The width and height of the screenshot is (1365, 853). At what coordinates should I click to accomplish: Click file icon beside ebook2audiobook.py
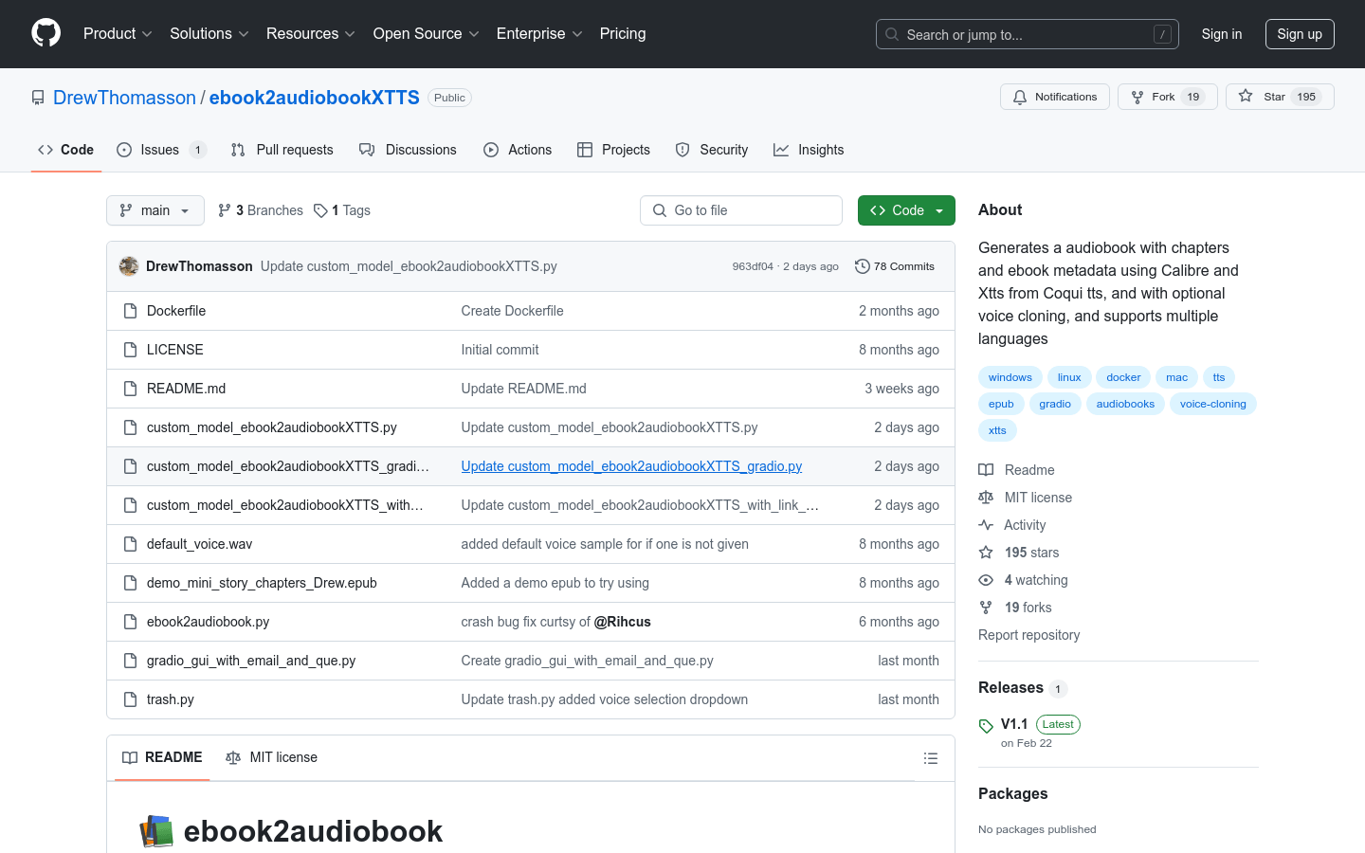131,622
